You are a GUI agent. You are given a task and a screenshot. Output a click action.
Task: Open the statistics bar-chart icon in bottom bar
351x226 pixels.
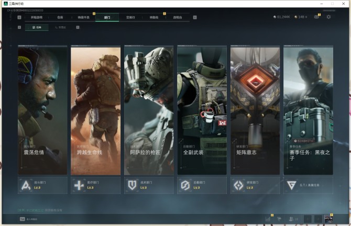[268, 219]
